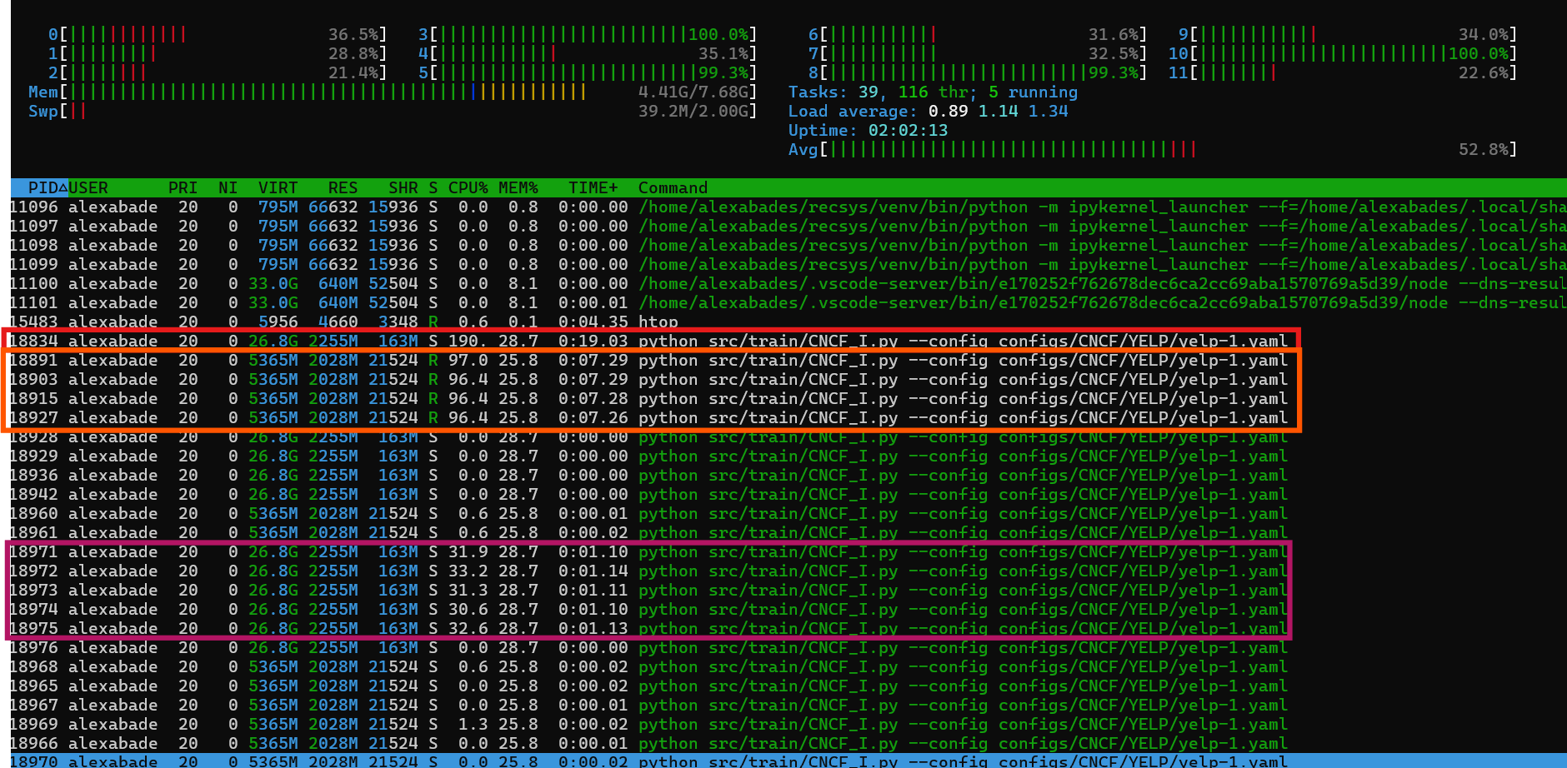Sort by the USER column header
The height and width of the screenshot is (768, 1567).
(x=90, y=187)
